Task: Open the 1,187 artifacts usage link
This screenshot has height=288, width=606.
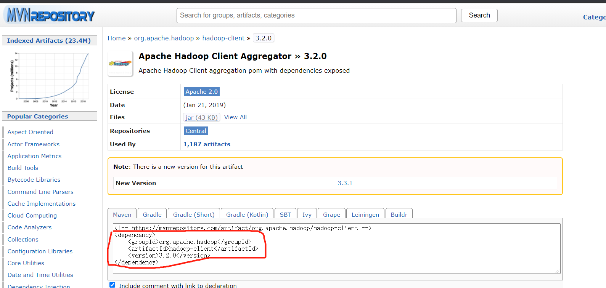Action: [x=207, y=144]
